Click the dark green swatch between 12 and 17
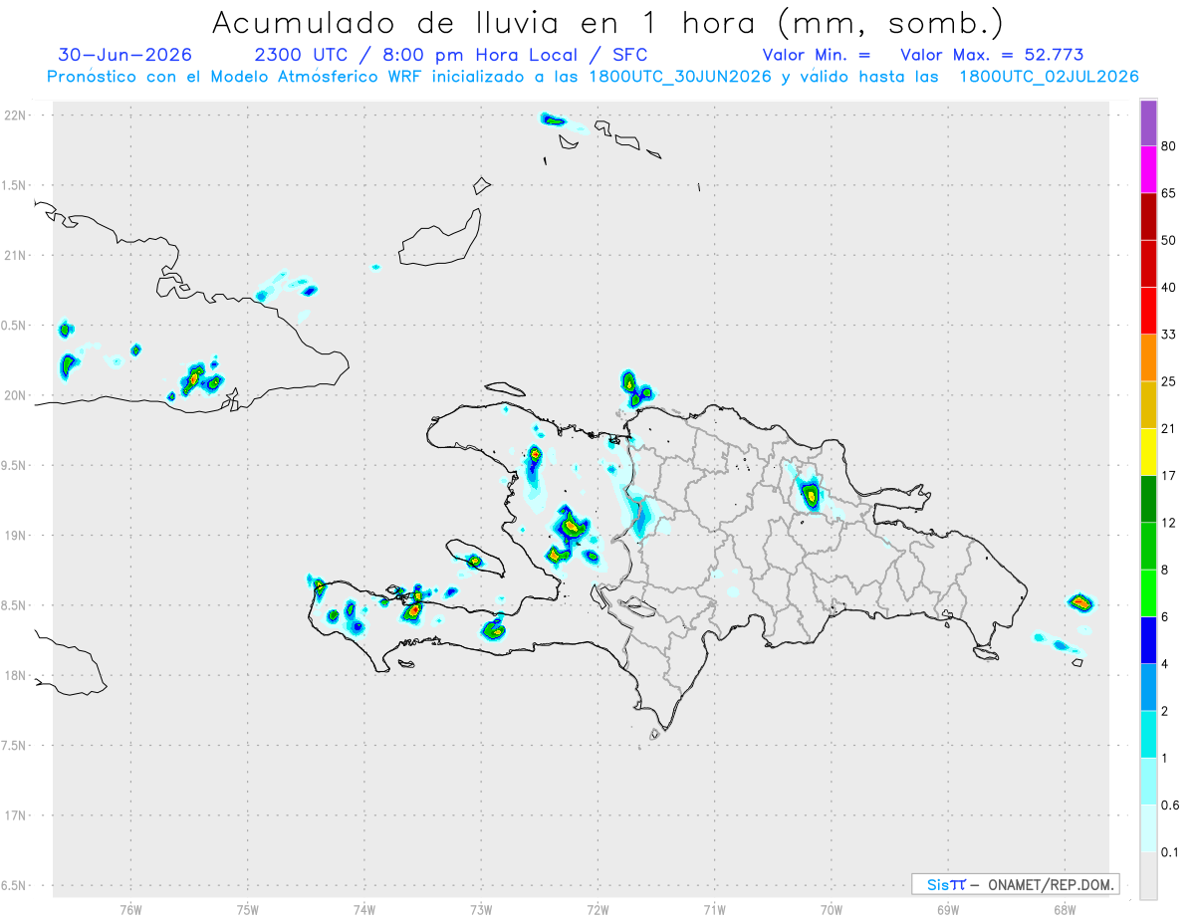This screenshot has width=1195, height=923. [1148, 499]
